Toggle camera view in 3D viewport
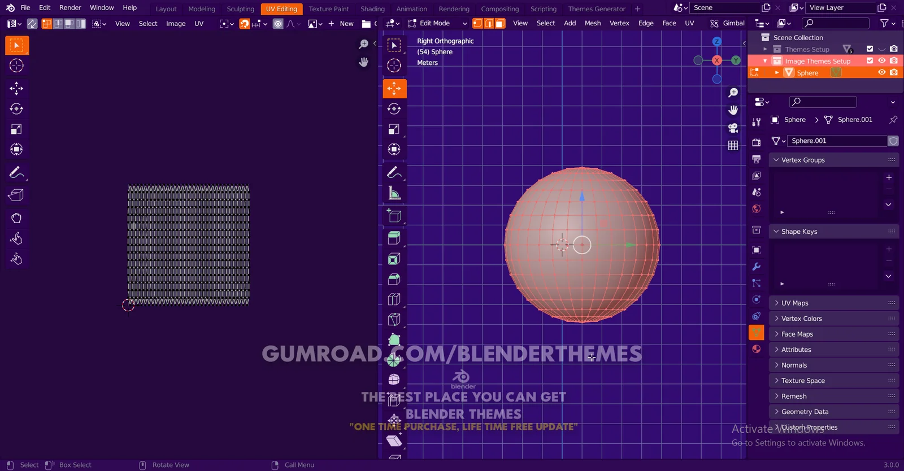 pyautogui.click(x=733, y=128)
